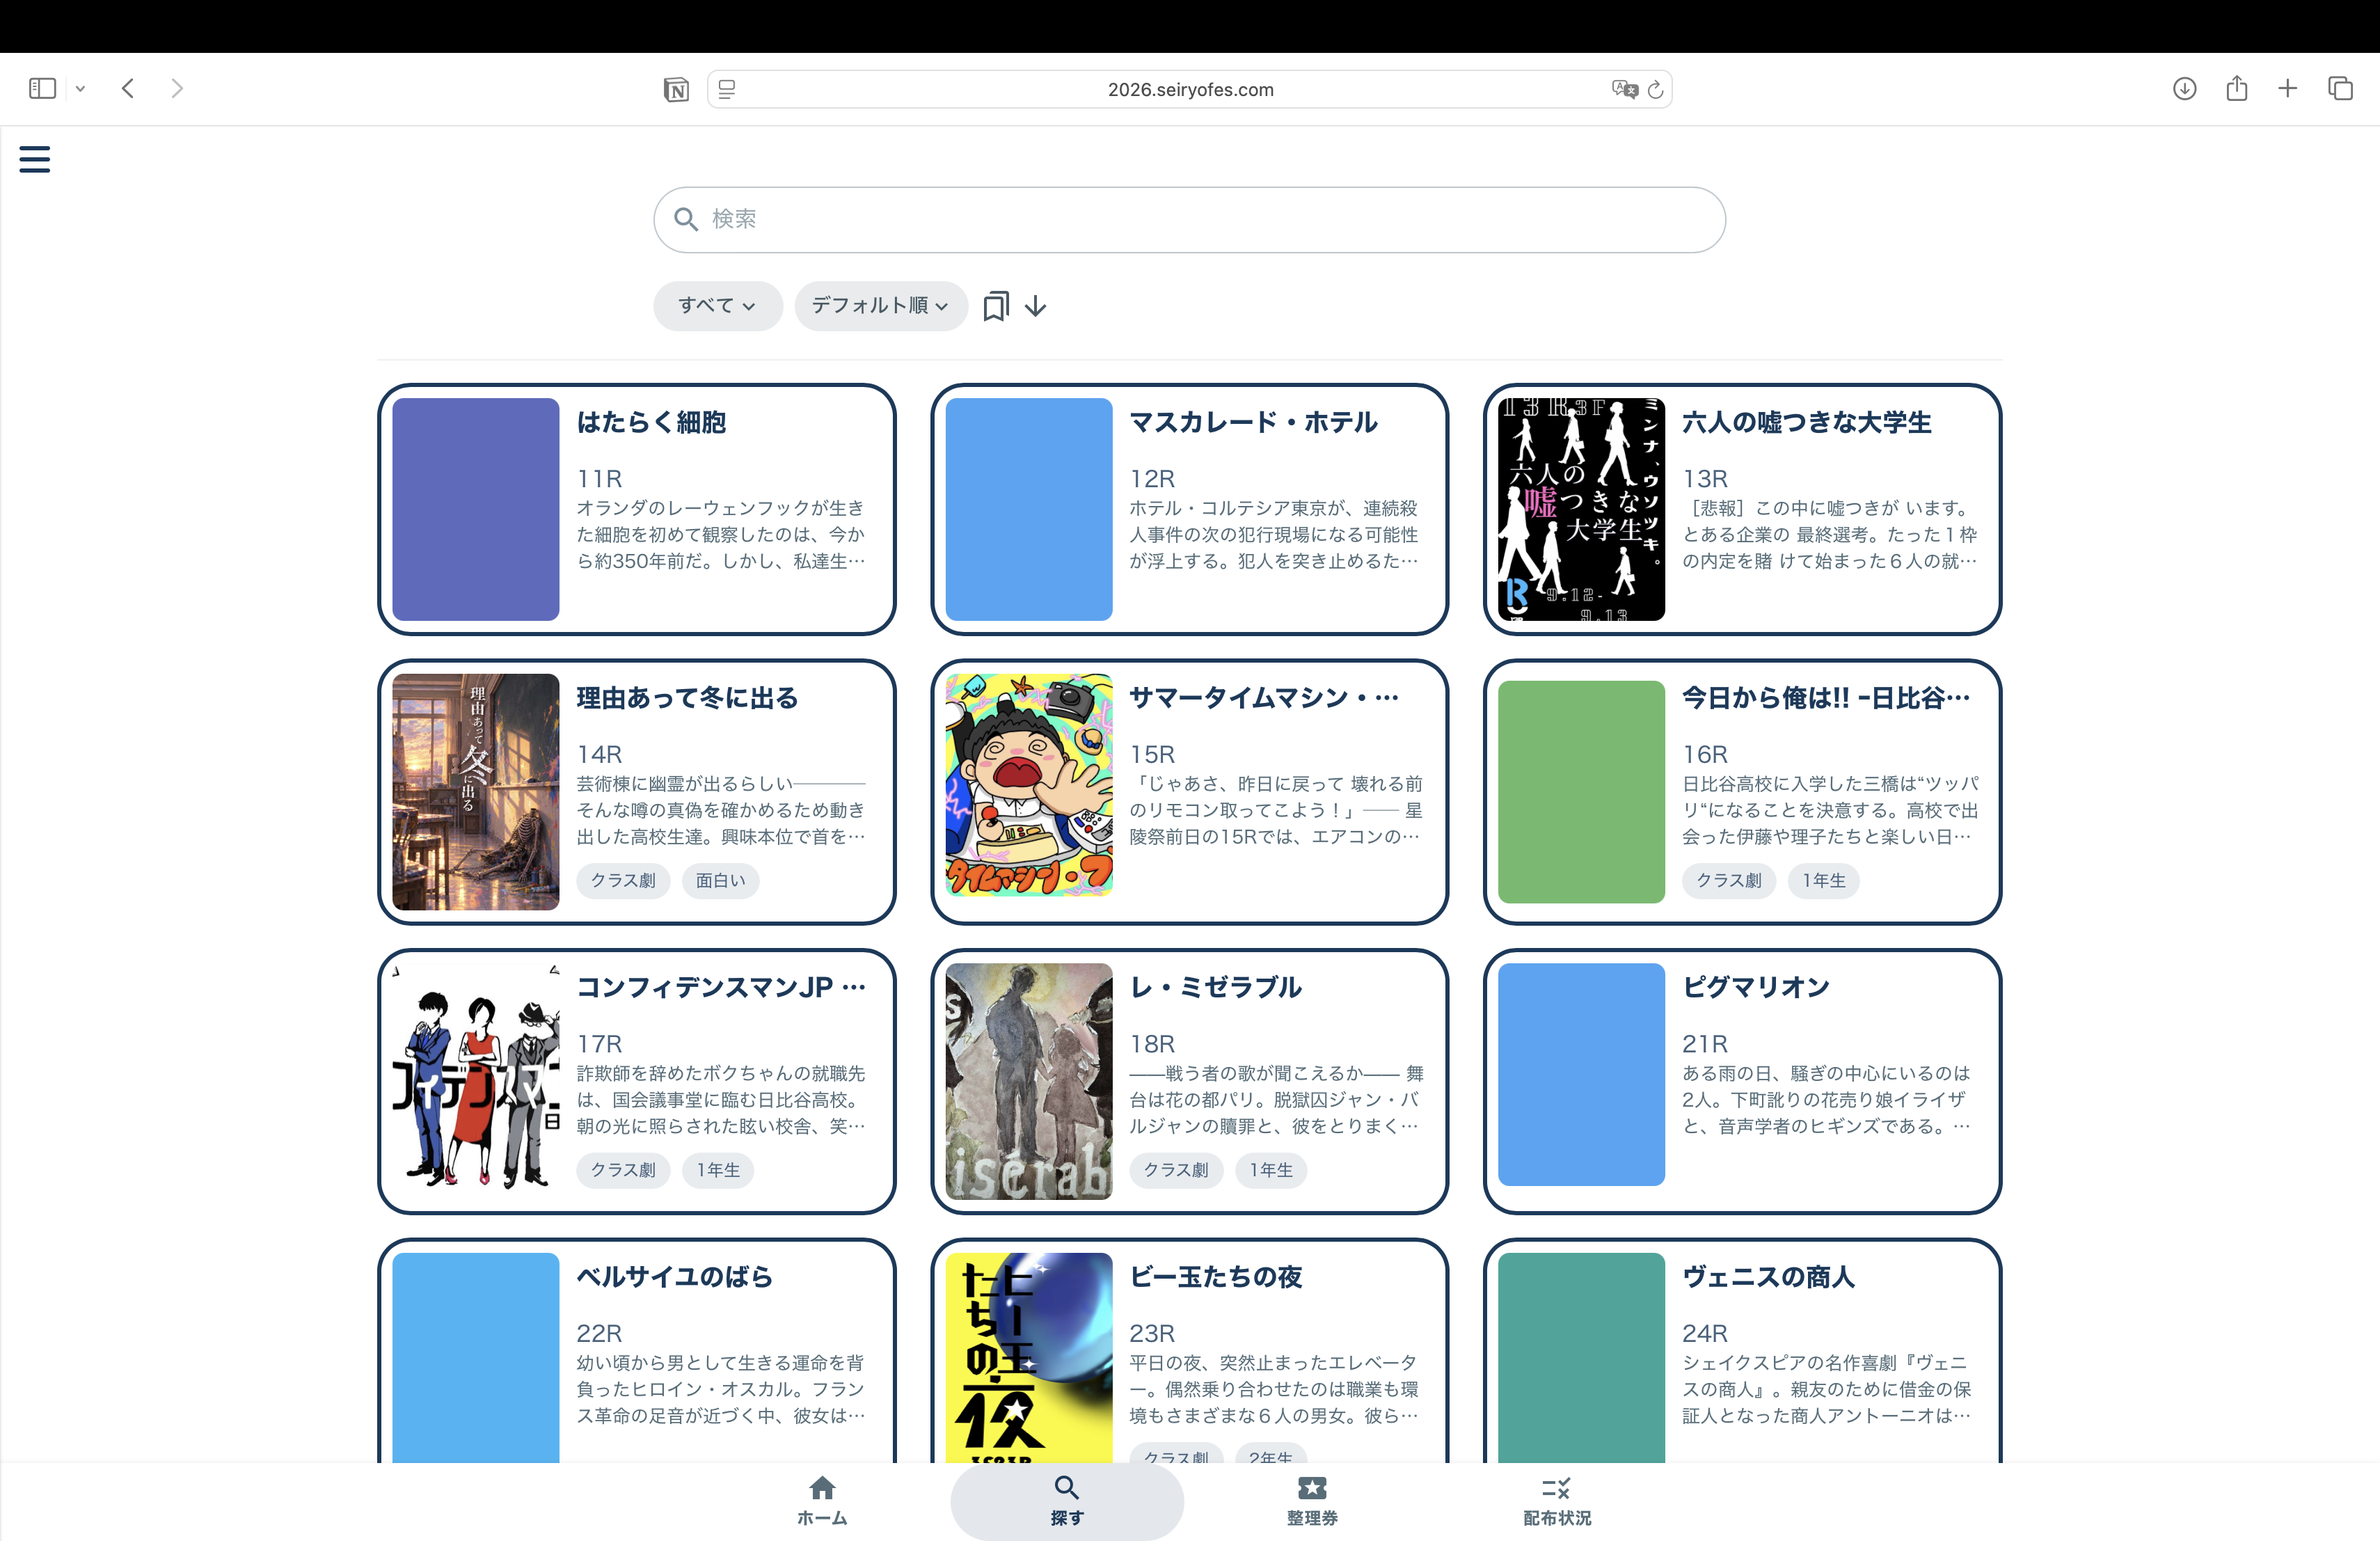Screen dimensions: 2380x1541
Task: Click purple placeholder of はたらく細胞
Action: [476, 509]
